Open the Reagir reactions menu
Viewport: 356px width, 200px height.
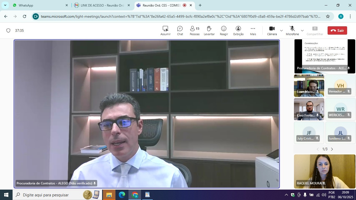click(224, 30)
